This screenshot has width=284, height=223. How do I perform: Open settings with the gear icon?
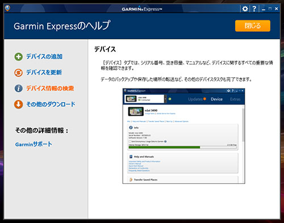coord(245,9)
